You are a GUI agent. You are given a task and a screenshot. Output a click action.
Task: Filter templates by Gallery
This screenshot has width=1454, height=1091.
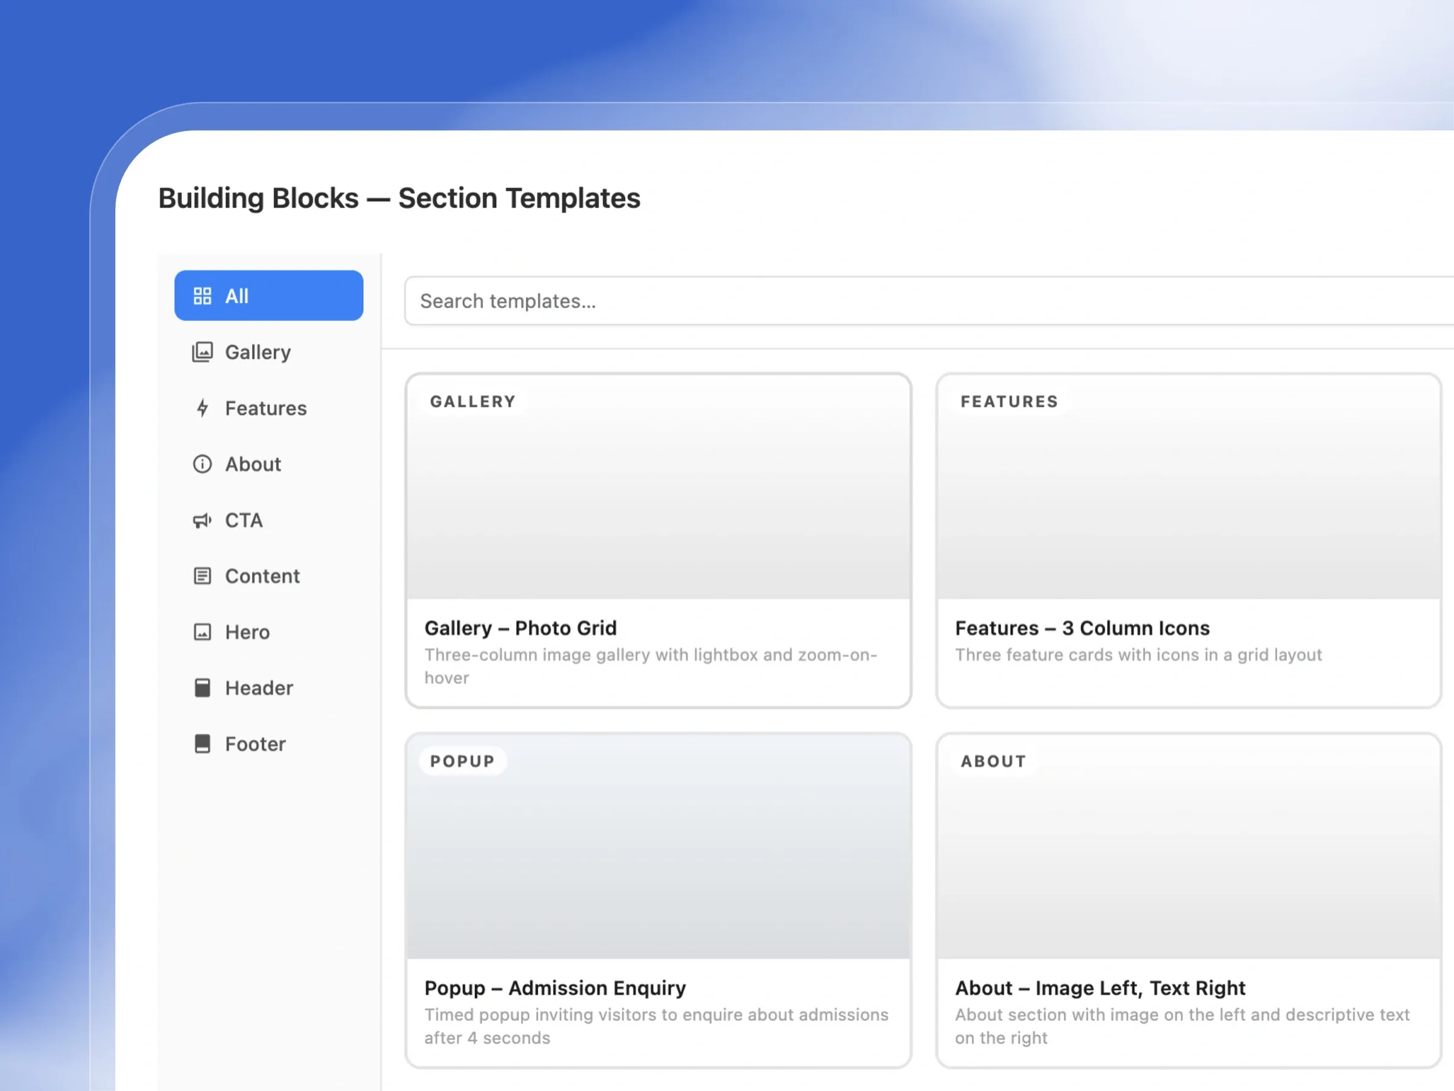coord(269,352)
